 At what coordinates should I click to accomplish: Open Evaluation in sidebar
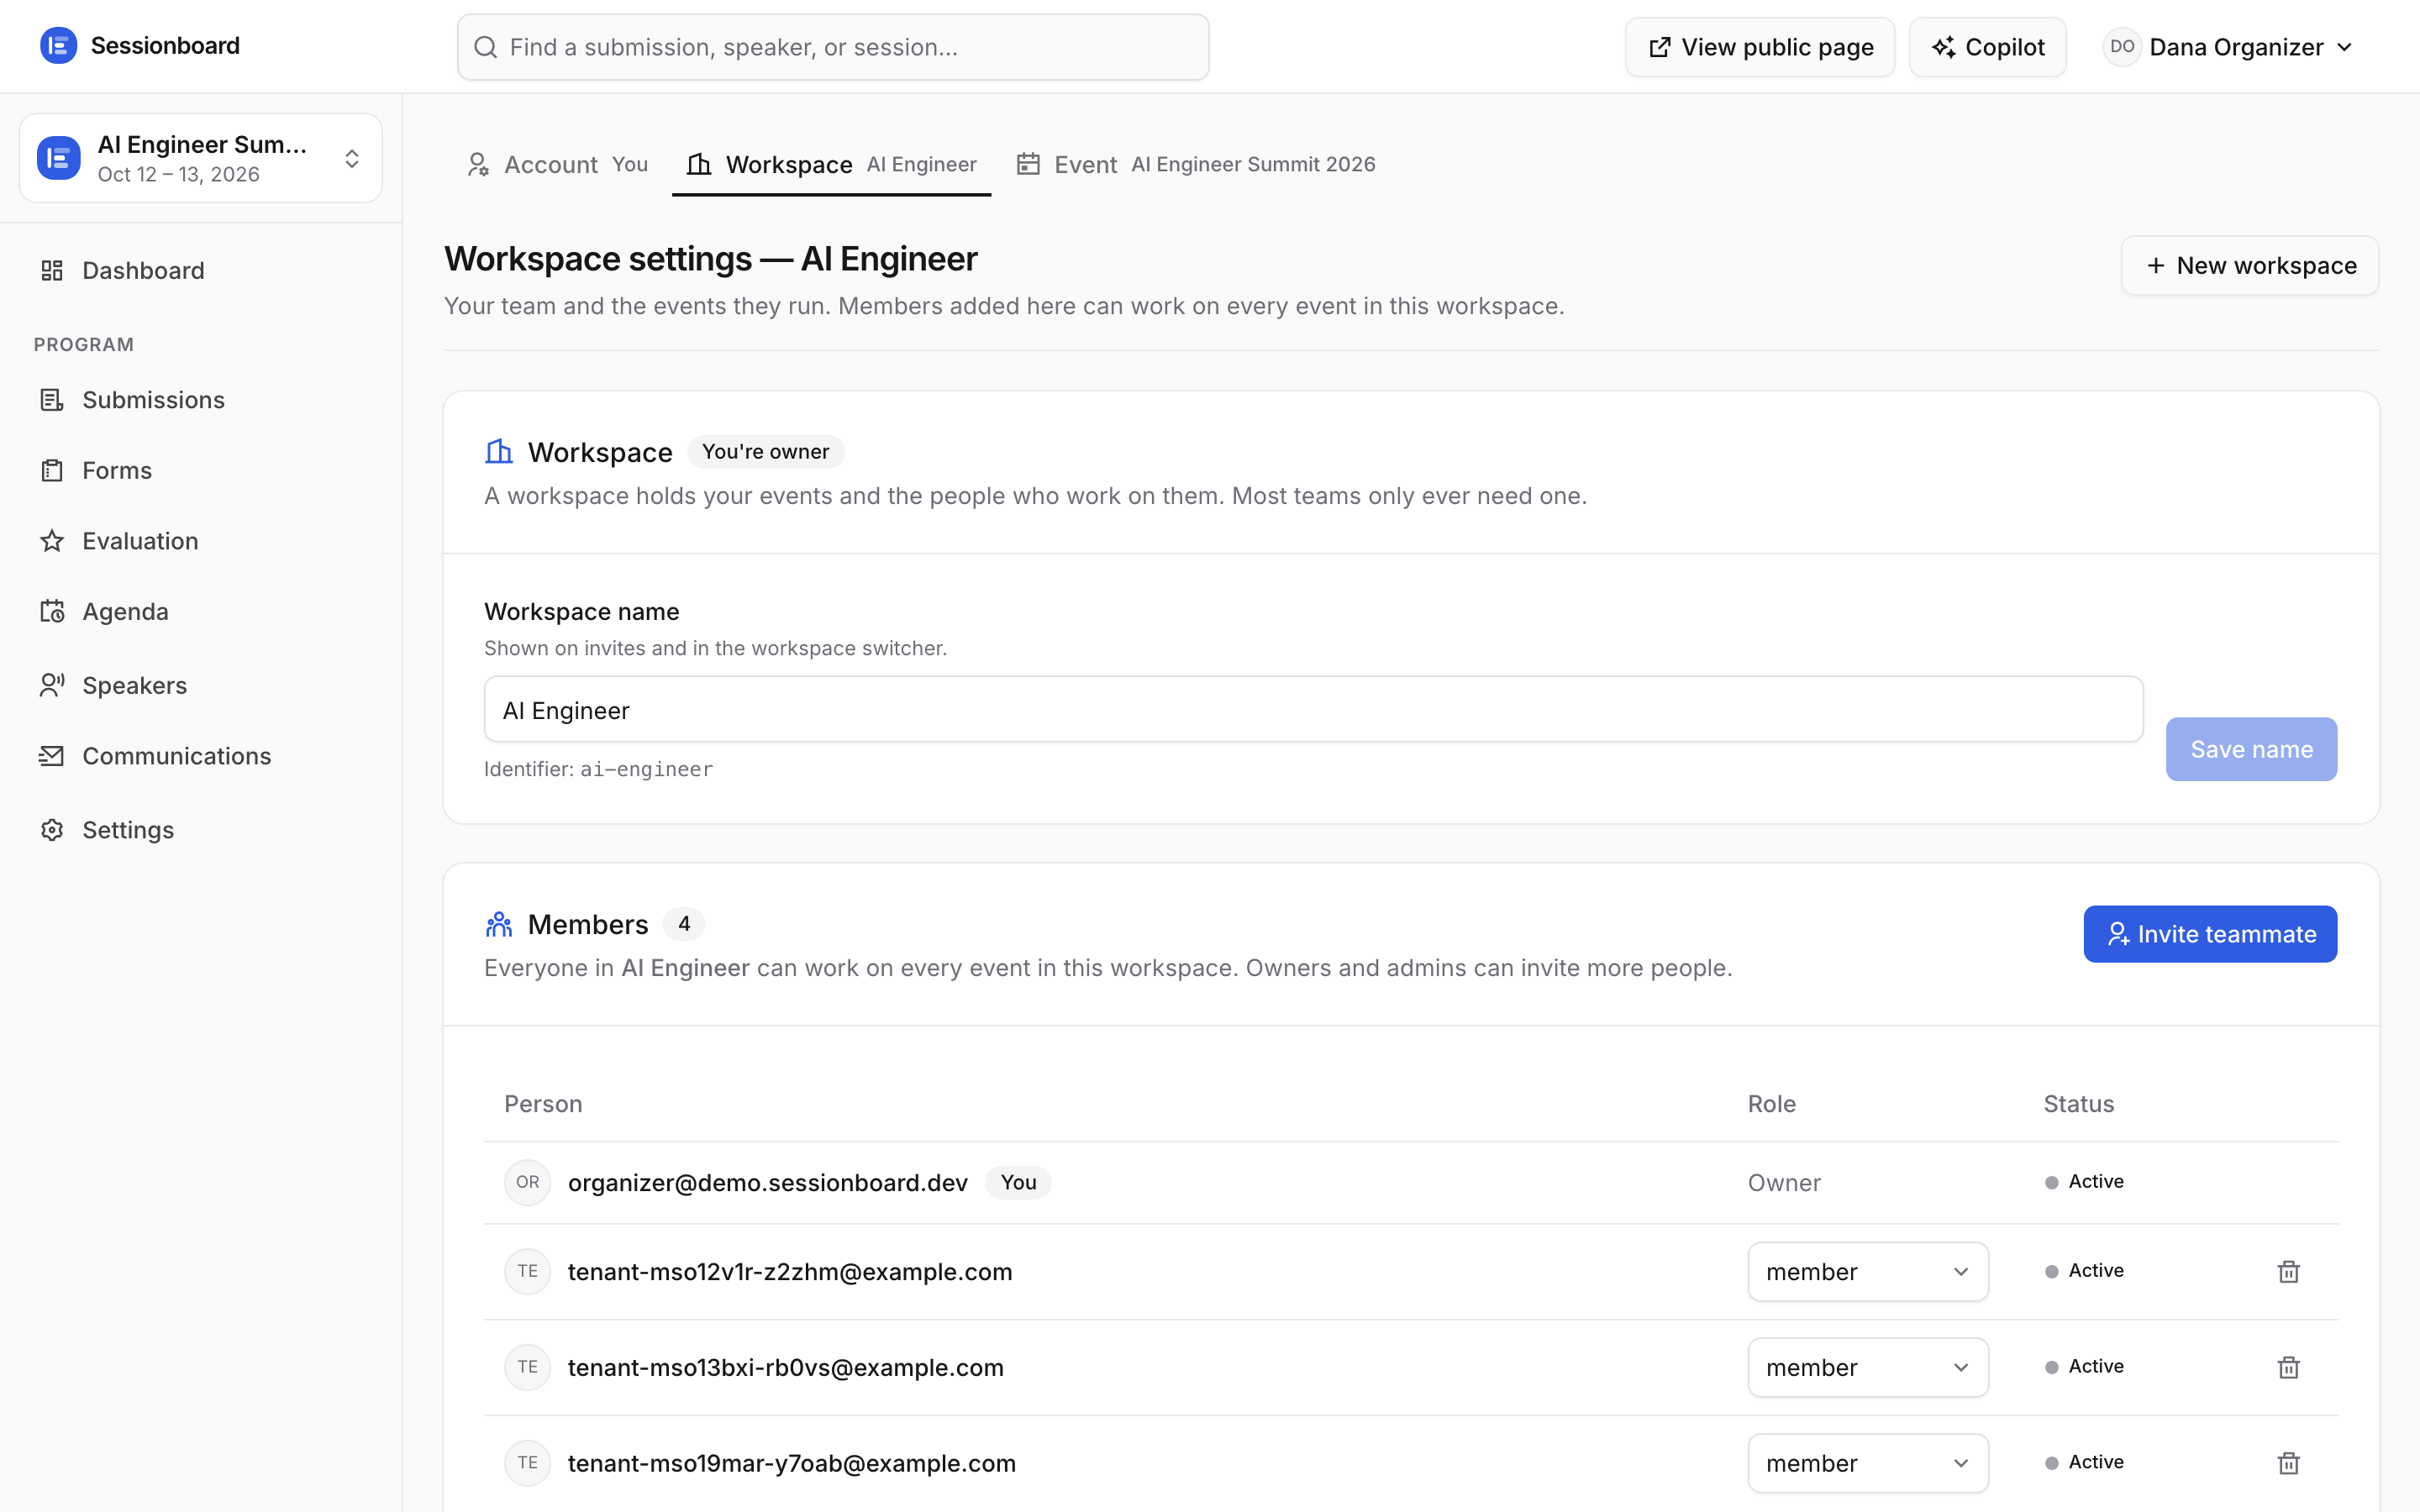[x=200, y=541]
